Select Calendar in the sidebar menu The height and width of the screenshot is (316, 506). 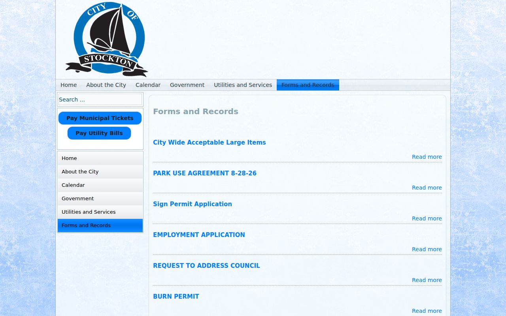click(x=100, y=185)
